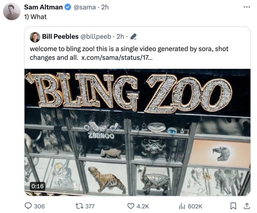Open Bill Peebles' small avatar

point(35,37)
